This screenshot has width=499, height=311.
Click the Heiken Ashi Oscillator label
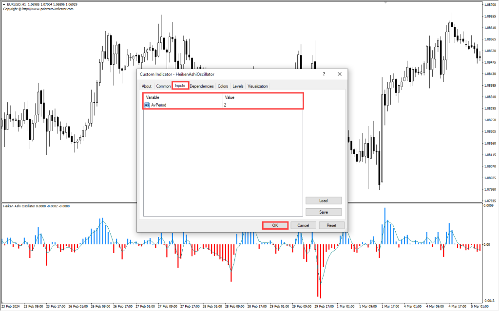(19, 206)
